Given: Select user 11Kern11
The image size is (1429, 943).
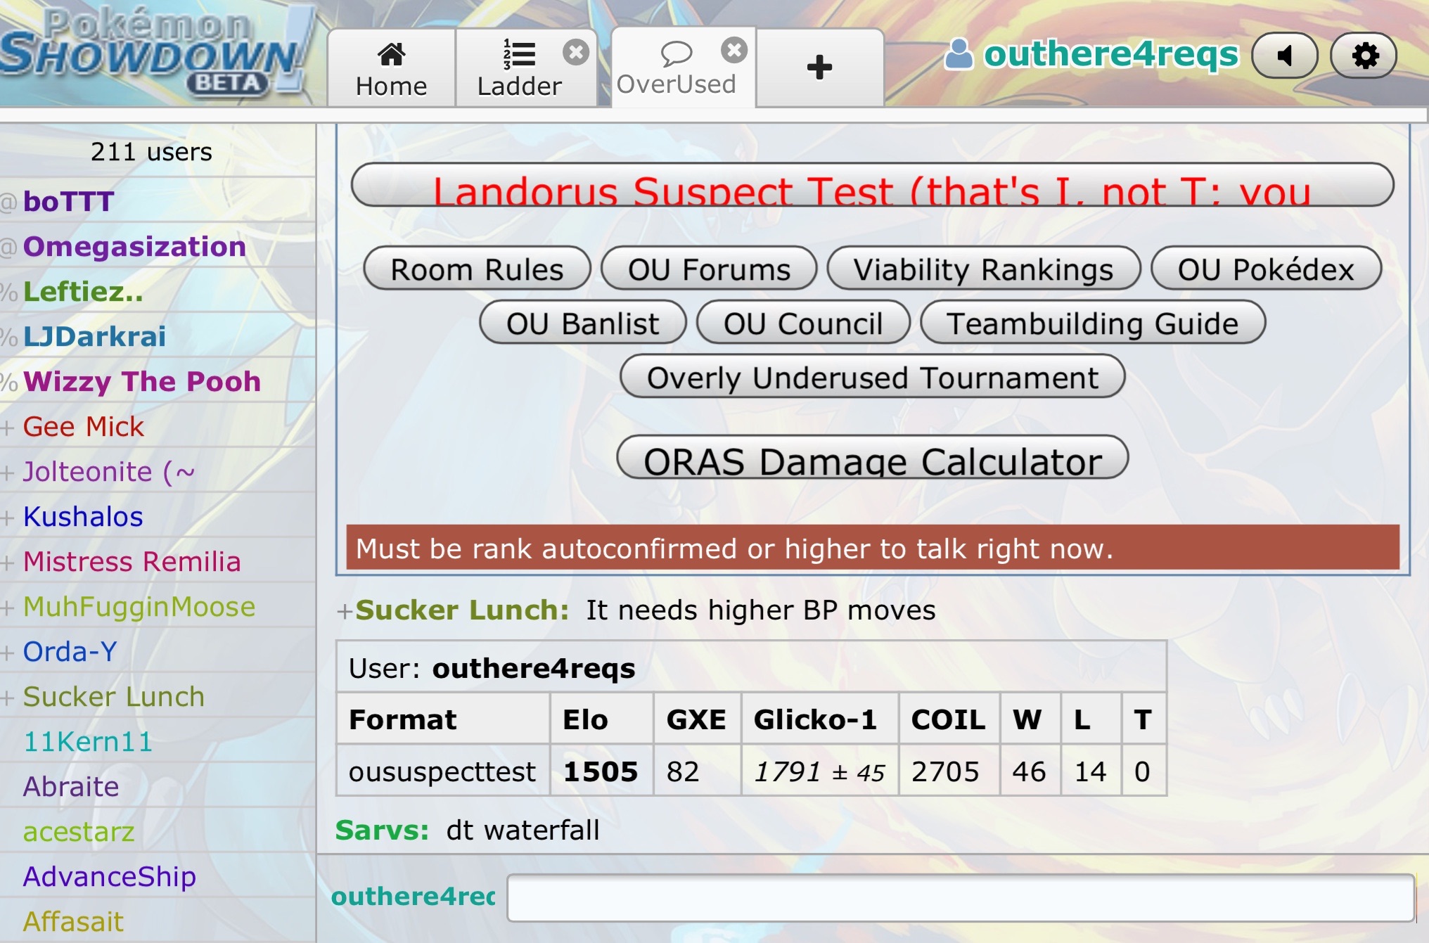Looking at the screenshot, I should [158, 741].
